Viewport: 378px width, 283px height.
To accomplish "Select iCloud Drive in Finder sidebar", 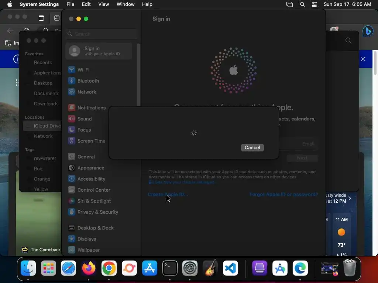I will 42,126.
